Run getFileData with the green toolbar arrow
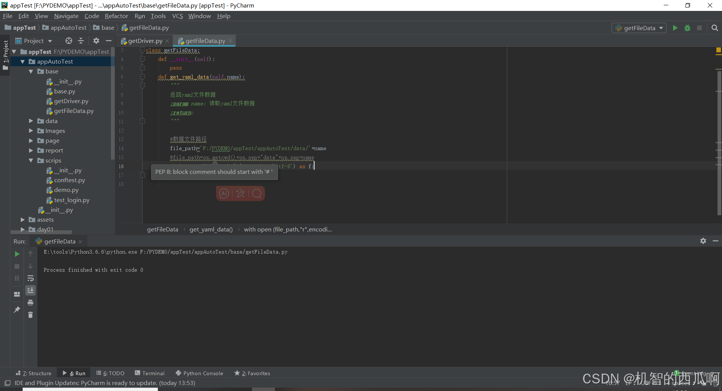The height and width of the screenshot is (391, 722). tap(675, 28)
